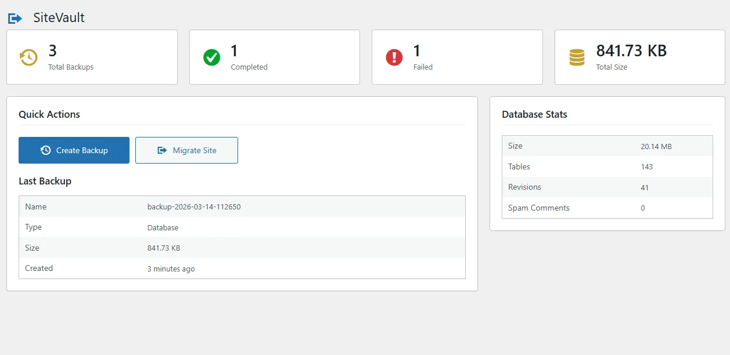The height and width of the screenshot is (355, 730).
Task: Click the Tables count '143'
Action: tap(647, 167)
